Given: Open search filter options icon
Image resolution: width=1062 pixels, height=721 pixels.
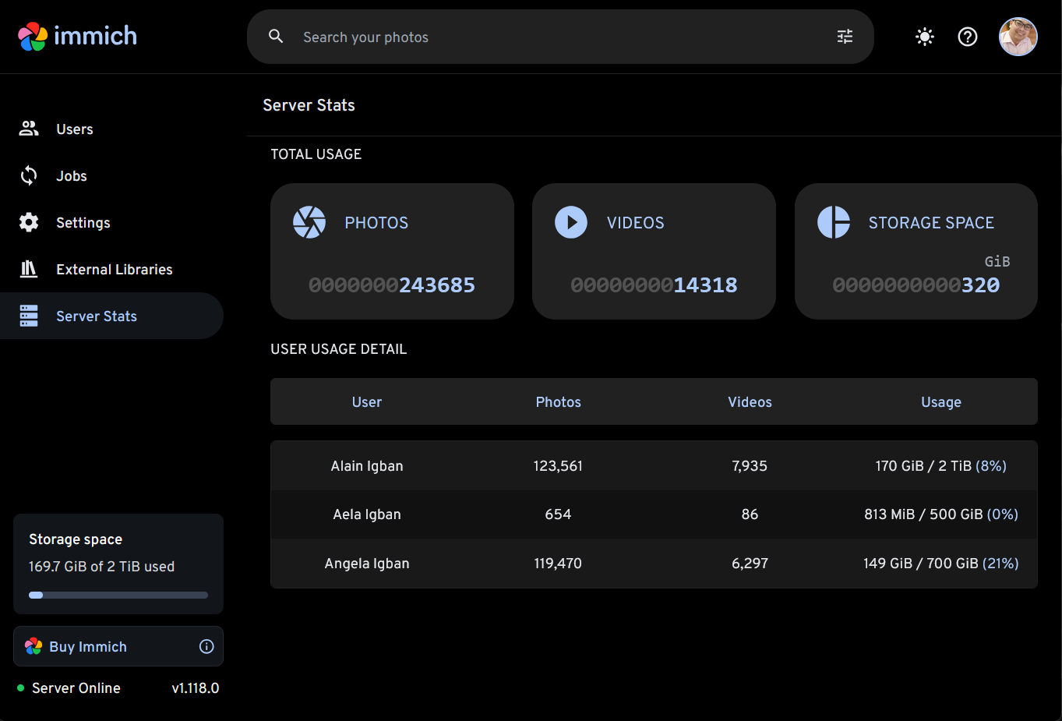Looking at the screenshot, I should point(845,37).
